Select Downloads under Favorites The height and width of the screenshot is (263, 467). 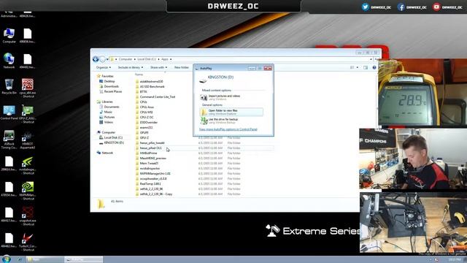(111, 86)
